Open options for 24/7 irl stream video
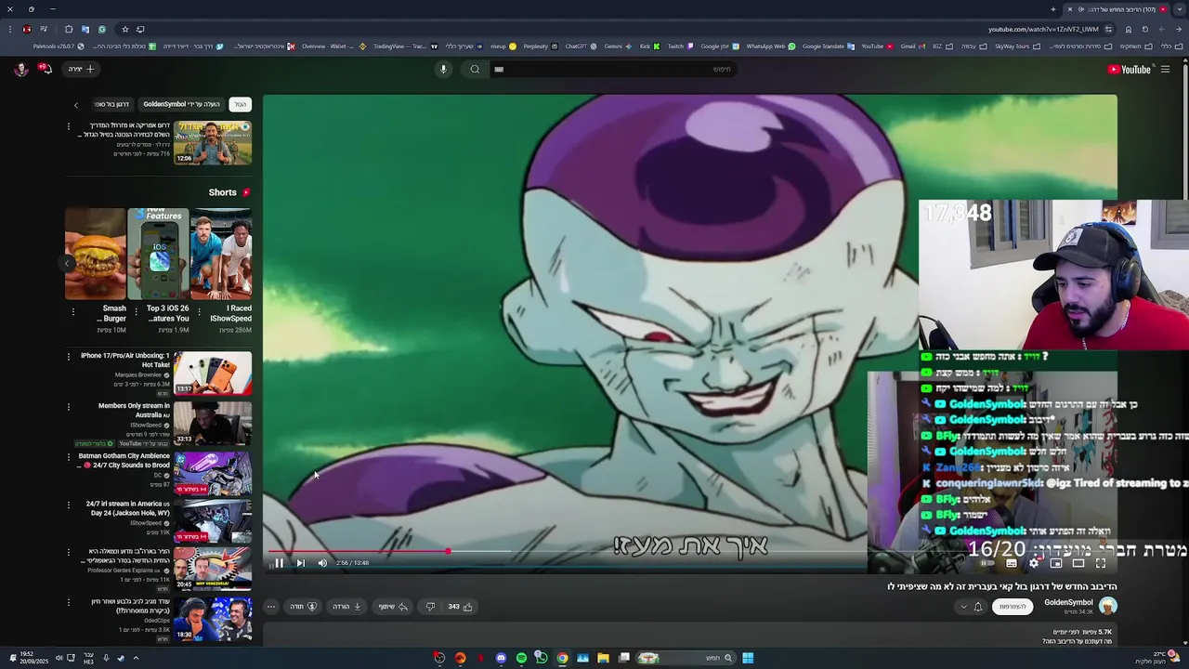 tap(68, 505)
